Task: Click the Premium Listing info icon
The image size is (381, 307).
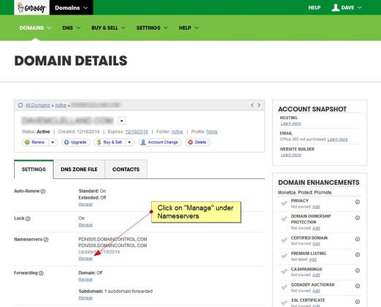Action: coord(358,255)
